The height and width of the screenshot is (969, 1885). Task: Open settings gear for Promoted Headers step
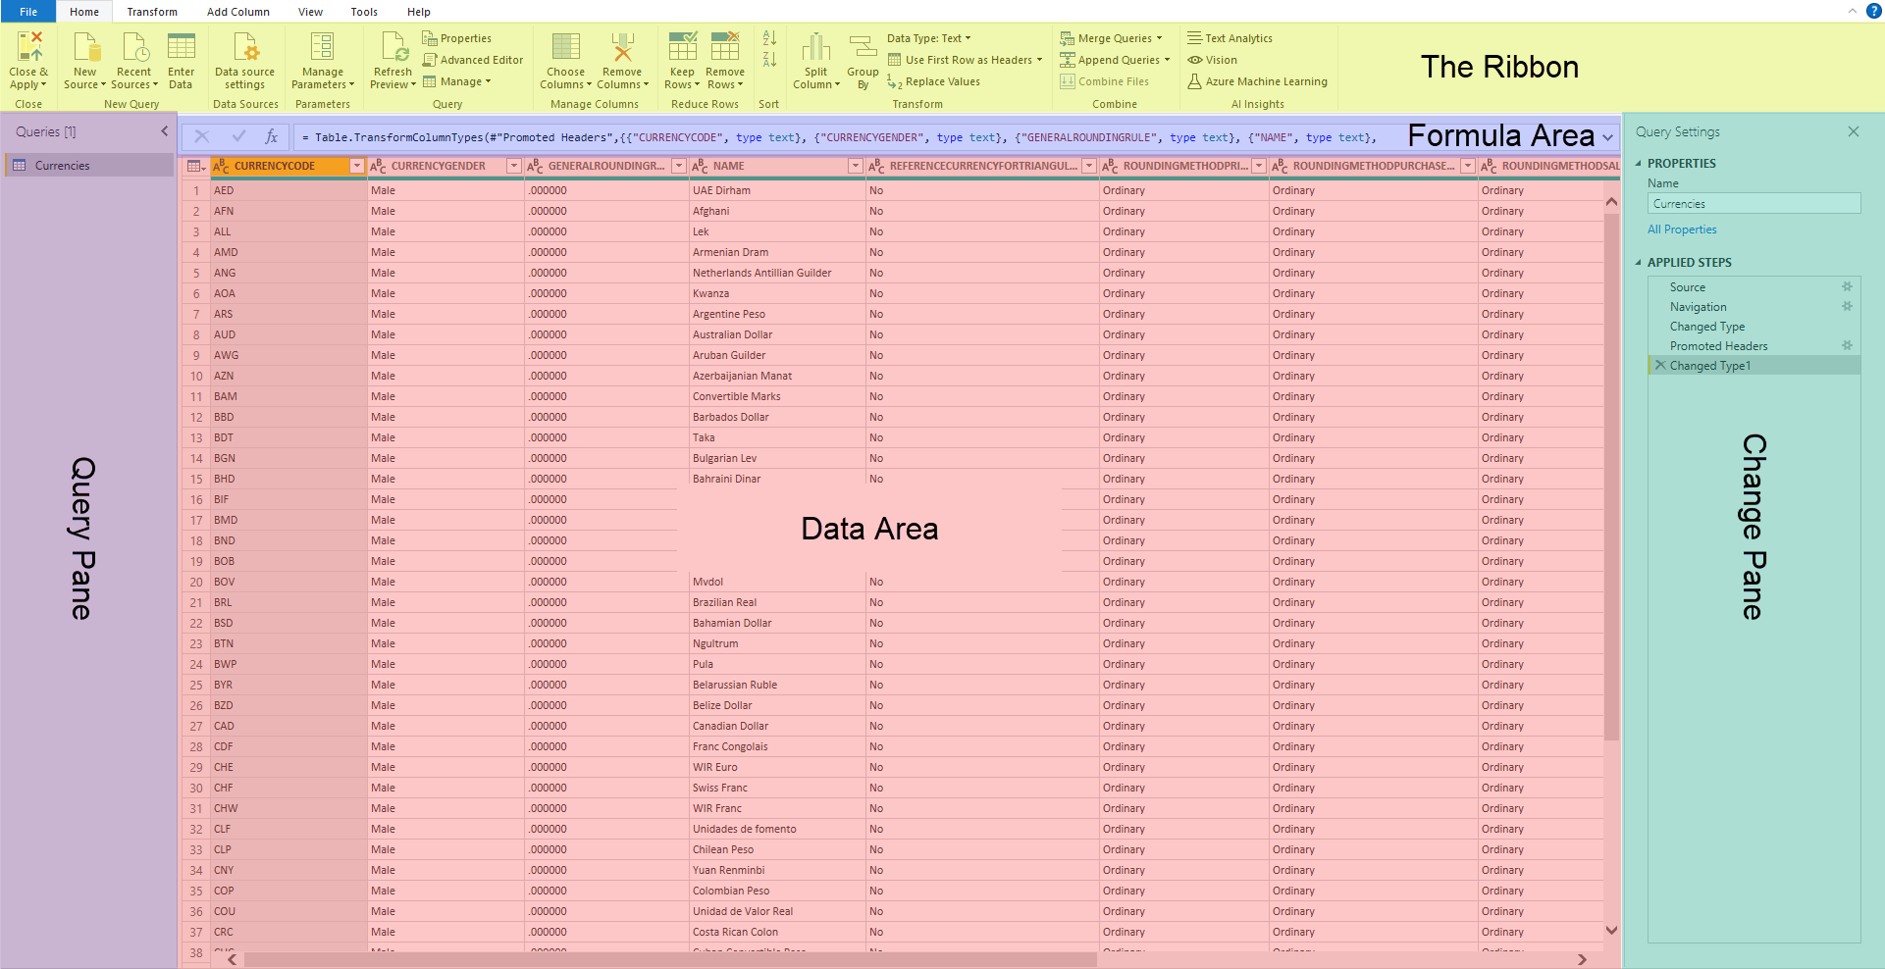pos(1849,345)
